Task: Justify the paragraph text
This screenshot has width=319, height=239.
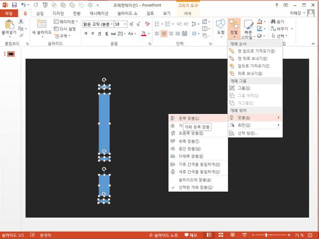Action: click(x=178, y=33)
